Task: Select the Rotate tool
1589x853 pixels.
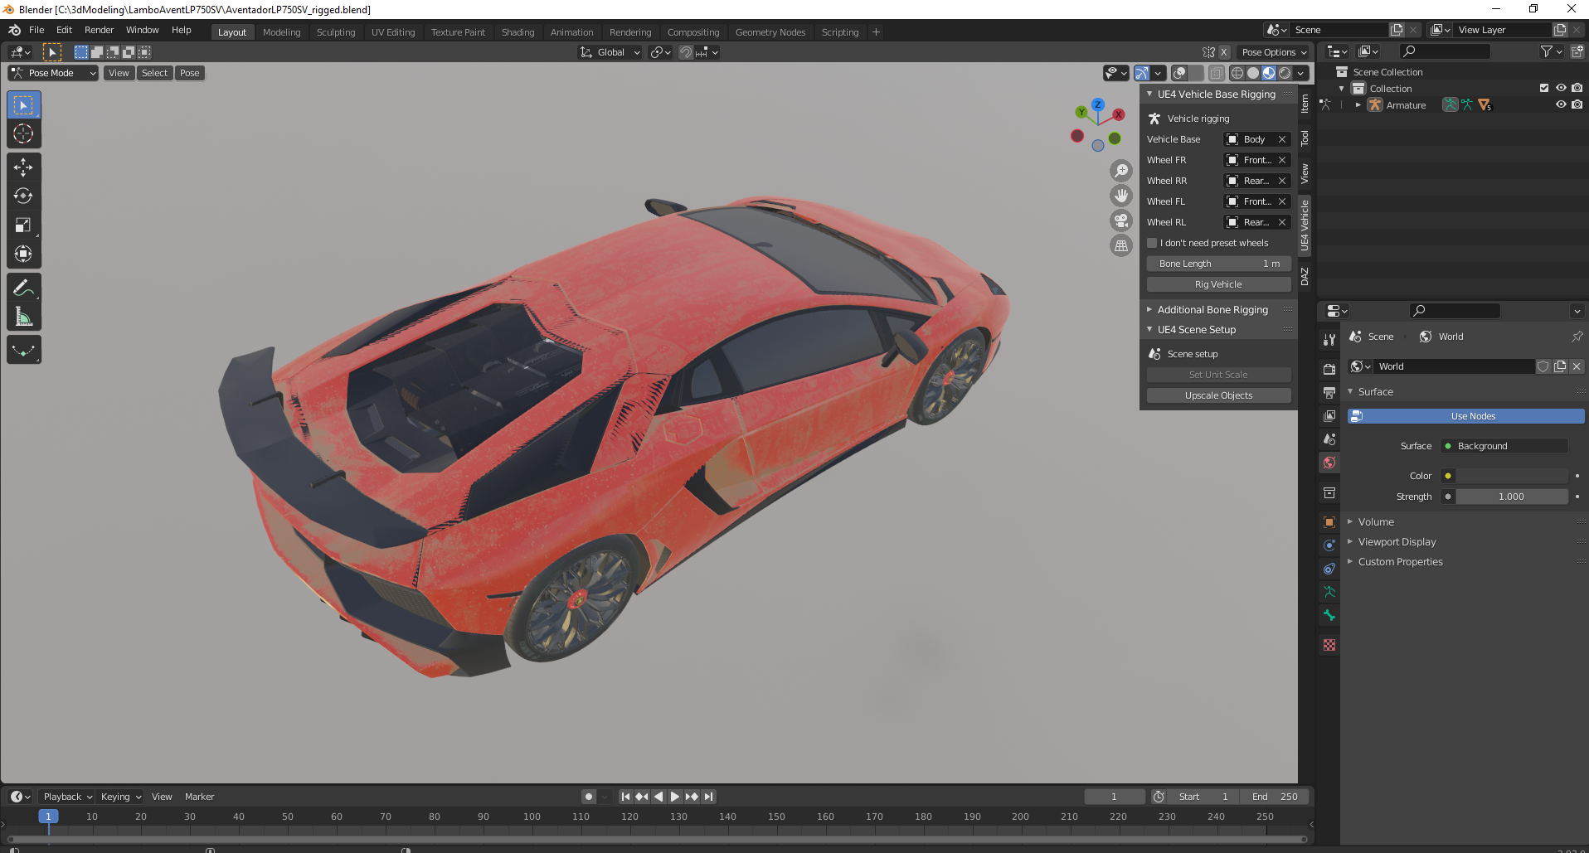Action: pos(23,196)
